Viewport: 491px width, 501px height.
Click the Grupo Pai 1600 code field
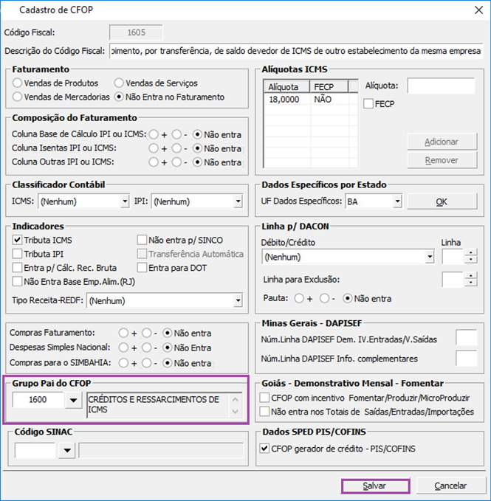38,400
